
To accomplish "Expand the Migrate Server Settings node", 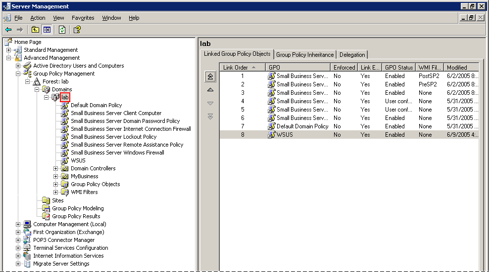I will pos(18,264).
